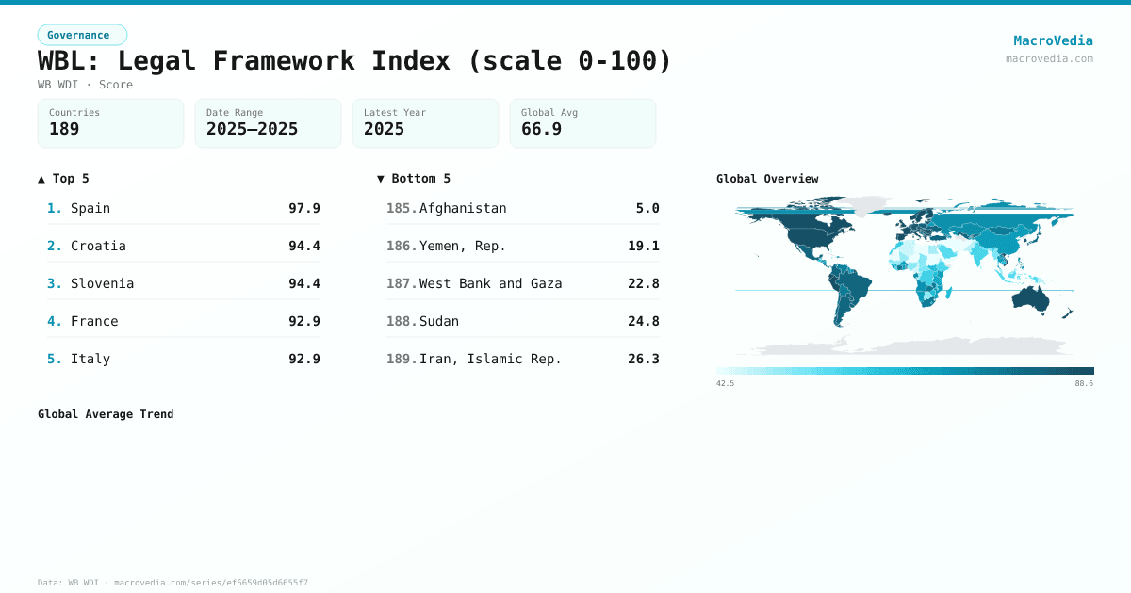The height and width of the screenshot is (593, 1131).
Task: Open the data source footer link
Action: tap(172, 583)
